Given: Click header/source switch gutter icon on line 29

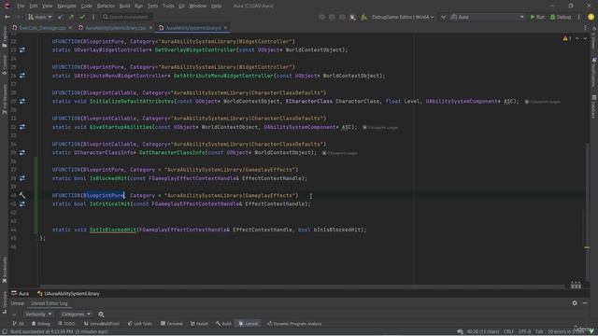Looking at the screenshot, I should point(22,102).
